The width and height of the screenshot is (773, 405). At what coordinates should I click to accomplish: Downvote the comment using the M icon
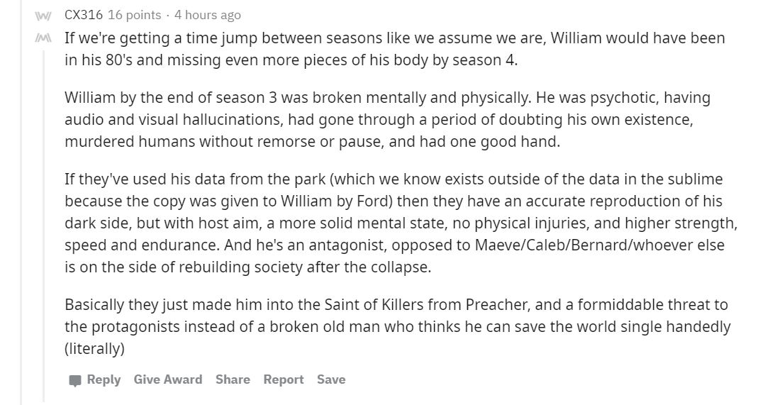[43, 38]
